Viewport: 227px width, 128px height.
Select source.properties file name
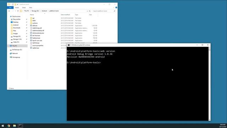click(x=38, y=46)
